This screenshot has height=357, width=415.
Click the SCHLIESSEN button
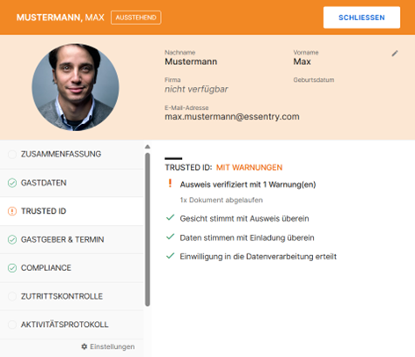pyautogui.click(x=361, y=18)
